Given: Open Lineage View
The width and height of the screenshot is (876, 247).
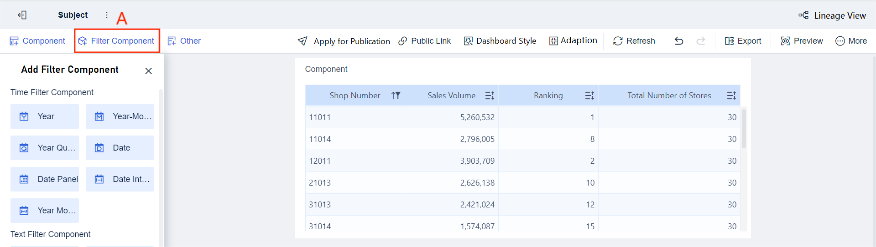Looking at the screenshot, I should 832,15.
